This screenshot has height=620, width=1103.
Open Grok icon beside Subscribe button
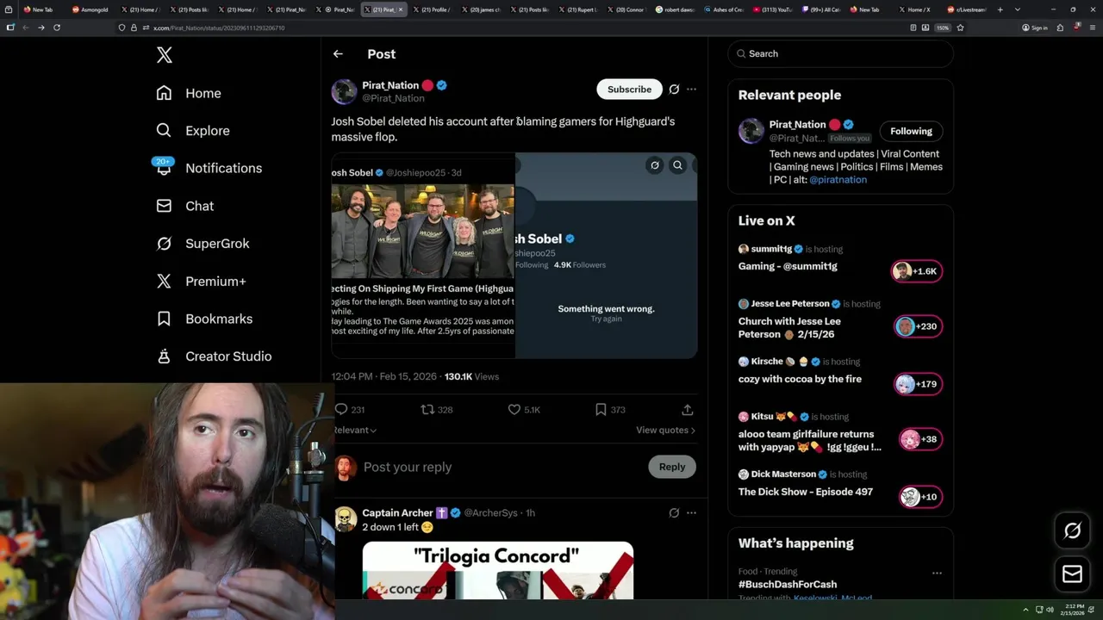click(674, 89)
